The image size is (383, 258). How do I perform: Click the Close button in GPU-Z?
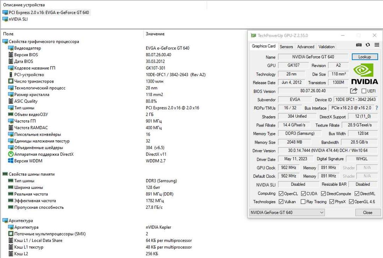368,213
